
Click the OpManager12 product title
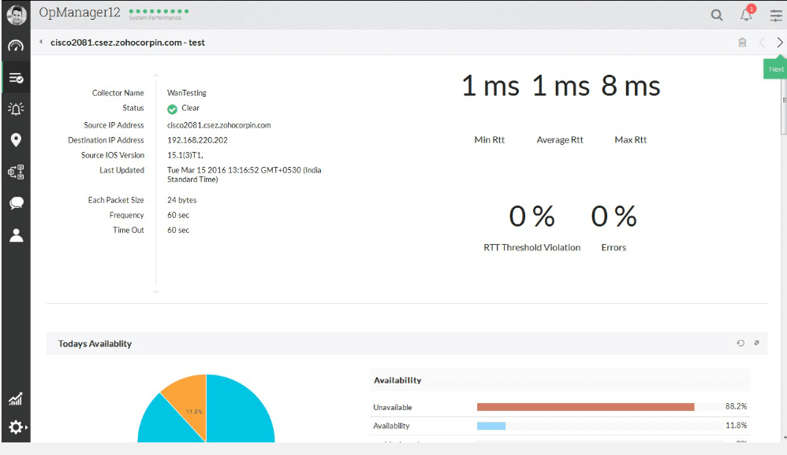[x=80, y=13]
